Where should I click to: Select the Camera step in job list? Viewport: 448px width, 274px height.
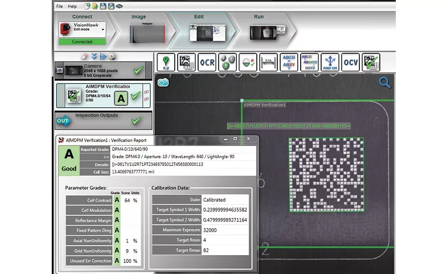(x=104, y=70)
